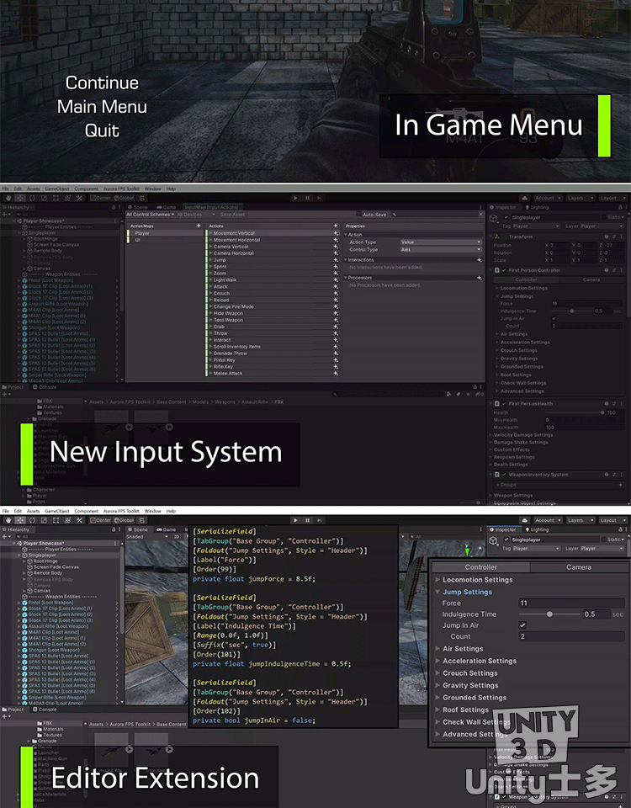Toggle Center pivot button in Input System editor
This screenshot has width=631, height=808.
100,198
